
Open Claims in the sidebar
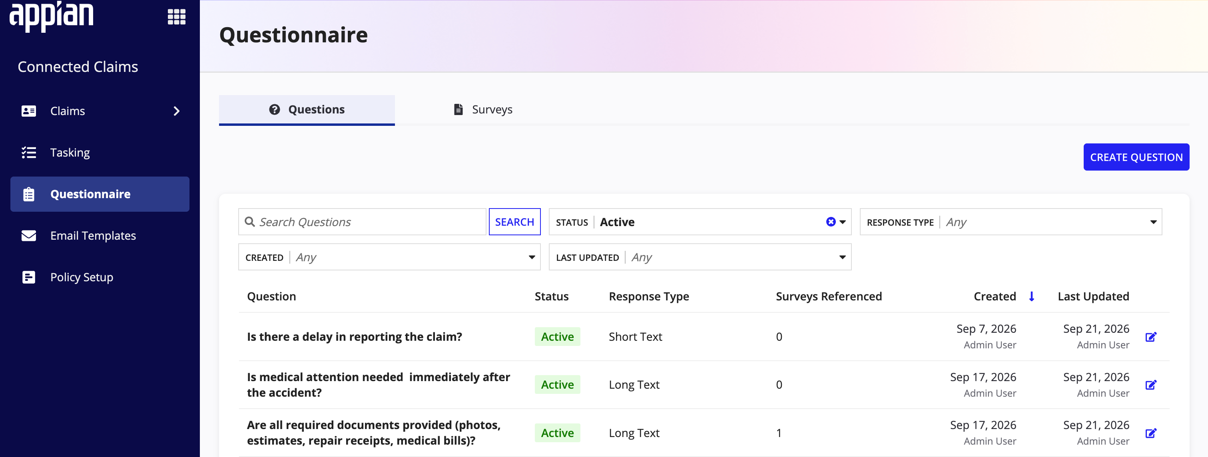pos(100,111)
